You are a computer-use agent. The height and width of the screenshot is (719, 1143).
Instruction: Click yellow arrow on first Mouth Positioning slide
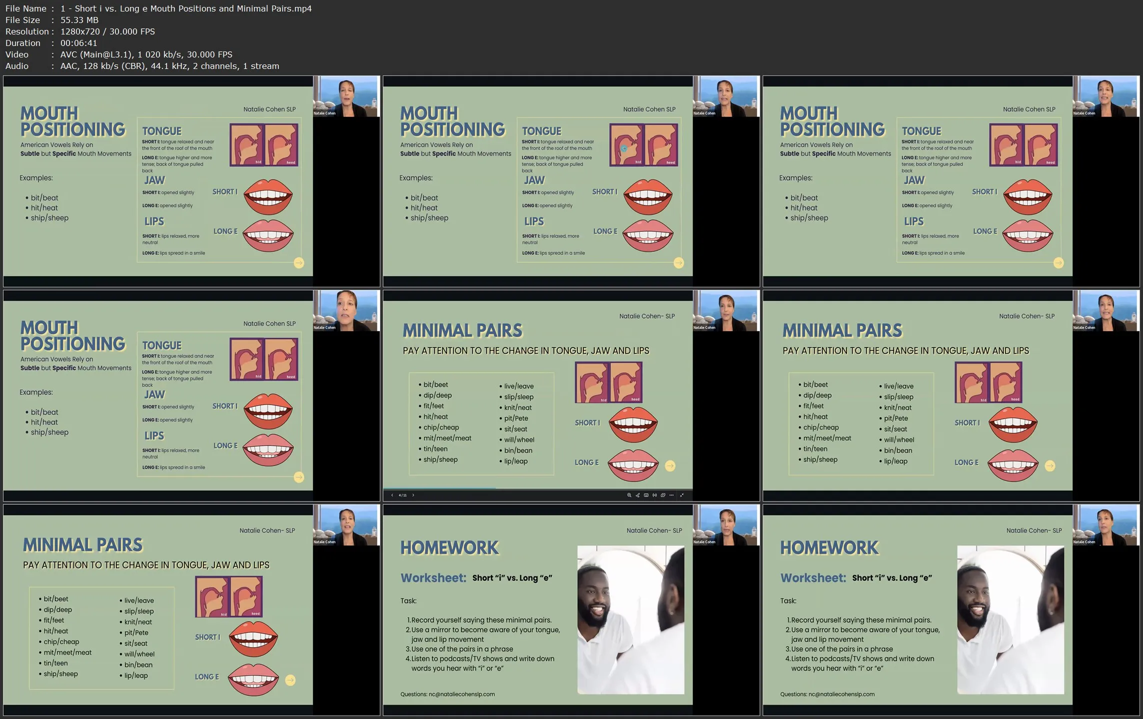(299, 263)
